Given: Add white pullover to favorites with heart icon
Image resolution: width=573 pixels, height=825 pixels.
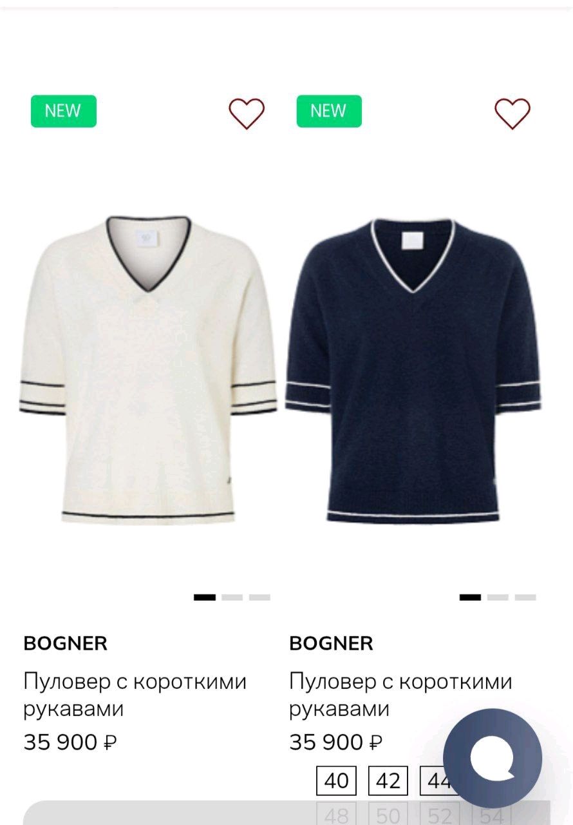Looking at the screenshot, I should 247,113.
